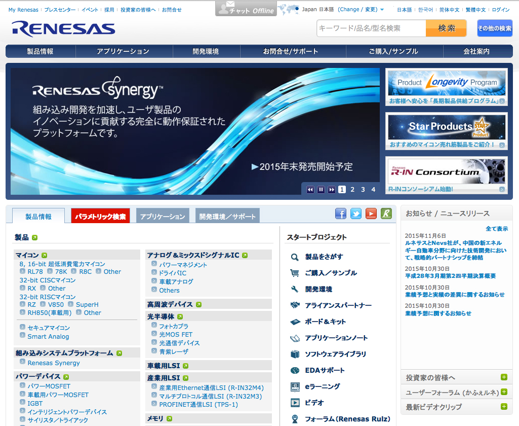Open the R-IN Consortium banner
Viewport: 519px width, 426px height.
click(x=447, y=175)
